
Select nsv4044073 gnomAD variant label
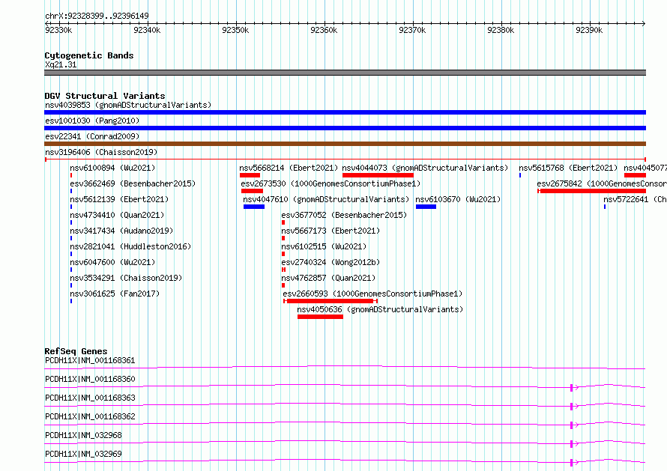(426, 168)
